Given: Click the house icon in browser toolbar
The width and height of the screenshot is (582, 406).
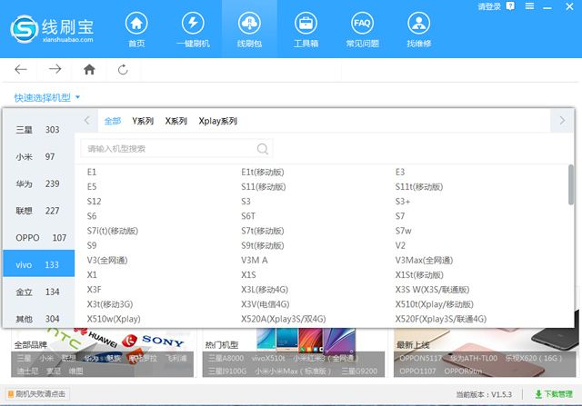Looking at the screenshot, I should pos(89,69).
